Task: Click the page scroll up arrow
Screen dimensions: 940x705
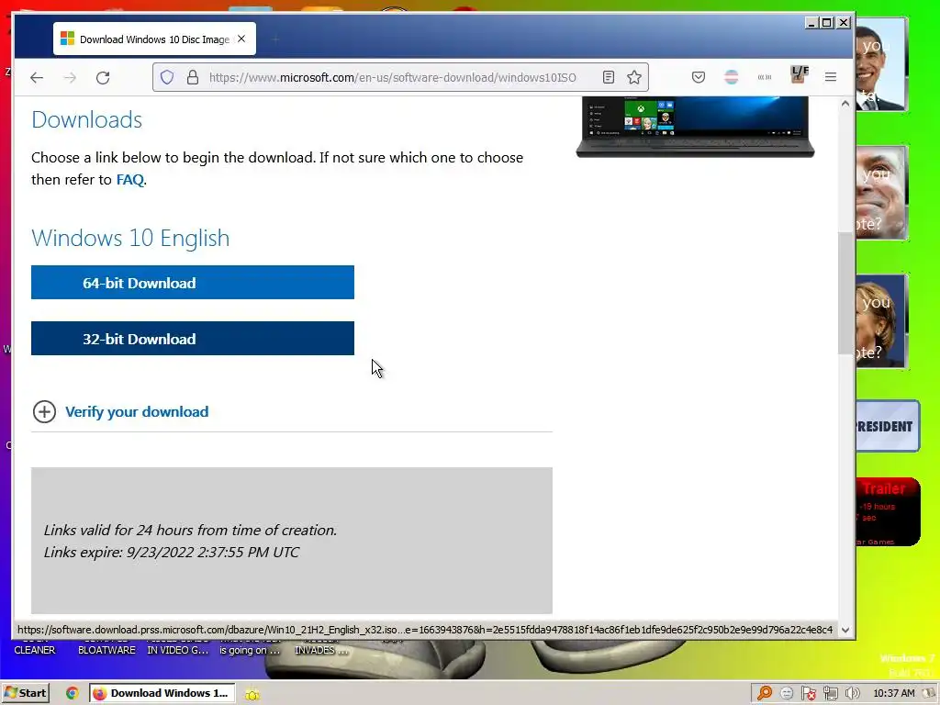Action: pos(845,104)
